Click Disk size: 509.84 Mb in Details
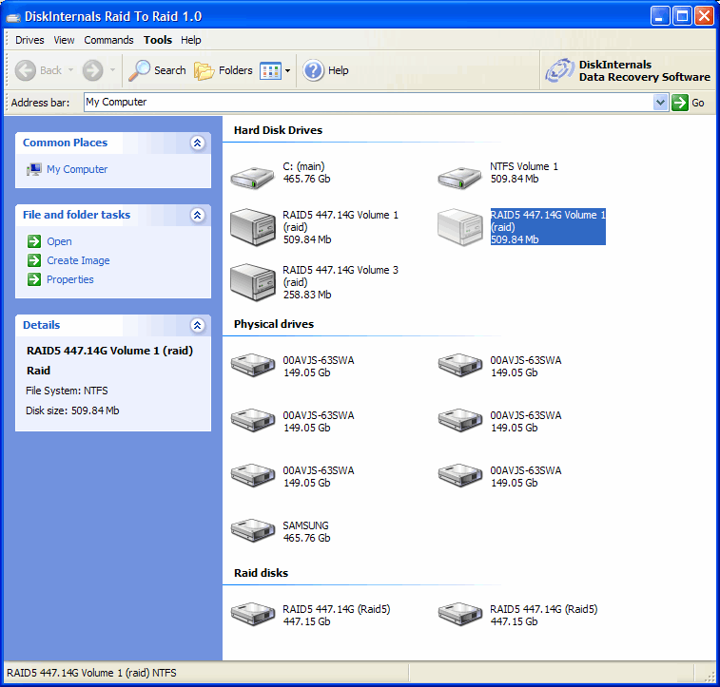Viewport: 720px width, 687px height. [x=72, y=410]
